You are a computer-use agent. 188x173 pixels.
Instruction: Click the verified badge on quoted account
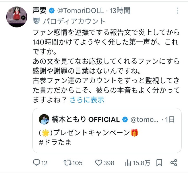[125, 119]
